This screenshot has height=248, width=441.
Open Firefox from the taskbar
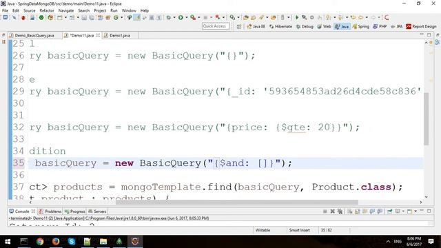(56, 241)
